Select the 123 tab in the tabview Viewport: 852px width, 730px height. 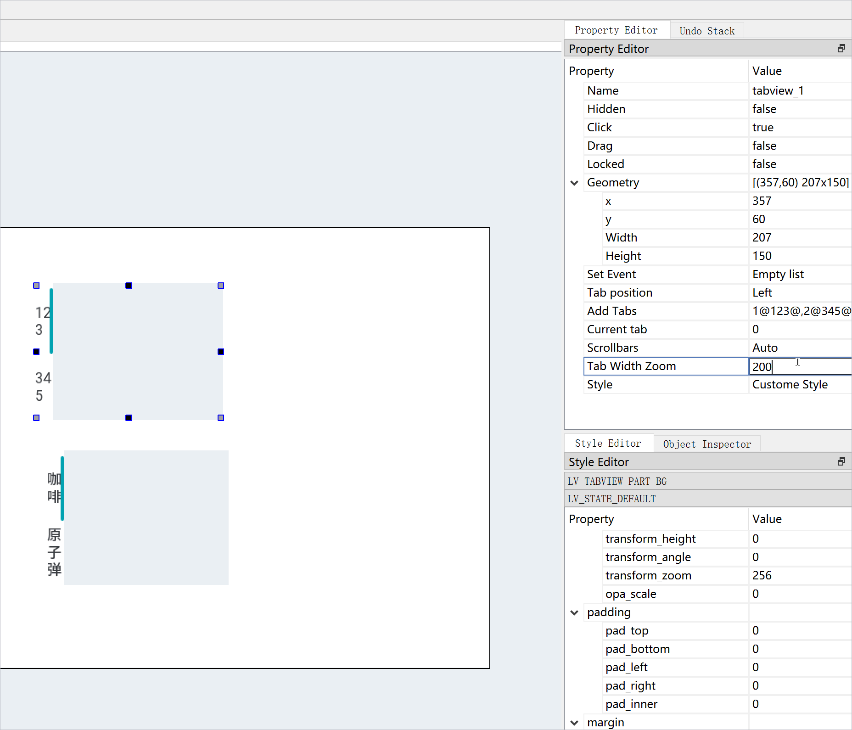pyautogui.click(x=43, y=321)
